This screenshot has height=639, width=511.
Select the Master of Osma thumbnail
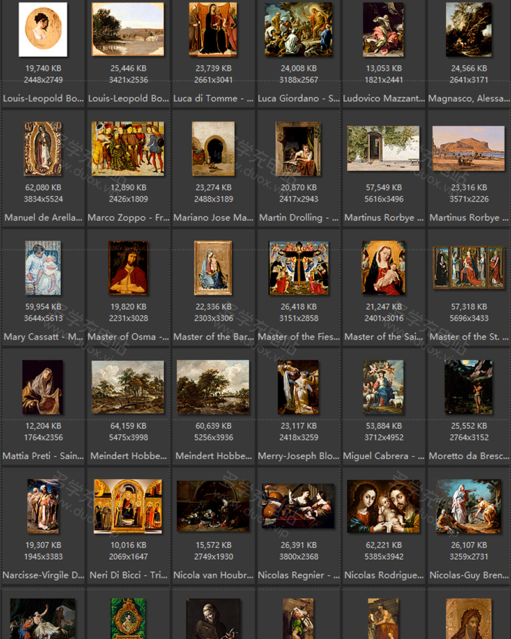128,268
